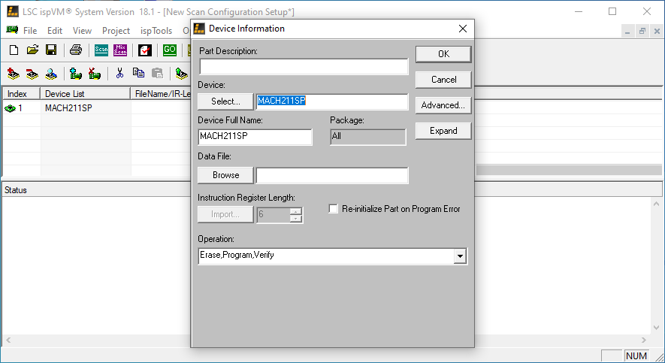Open the Operation dropdown list
Screen dimensions: 665x363
tap(459, 256)
